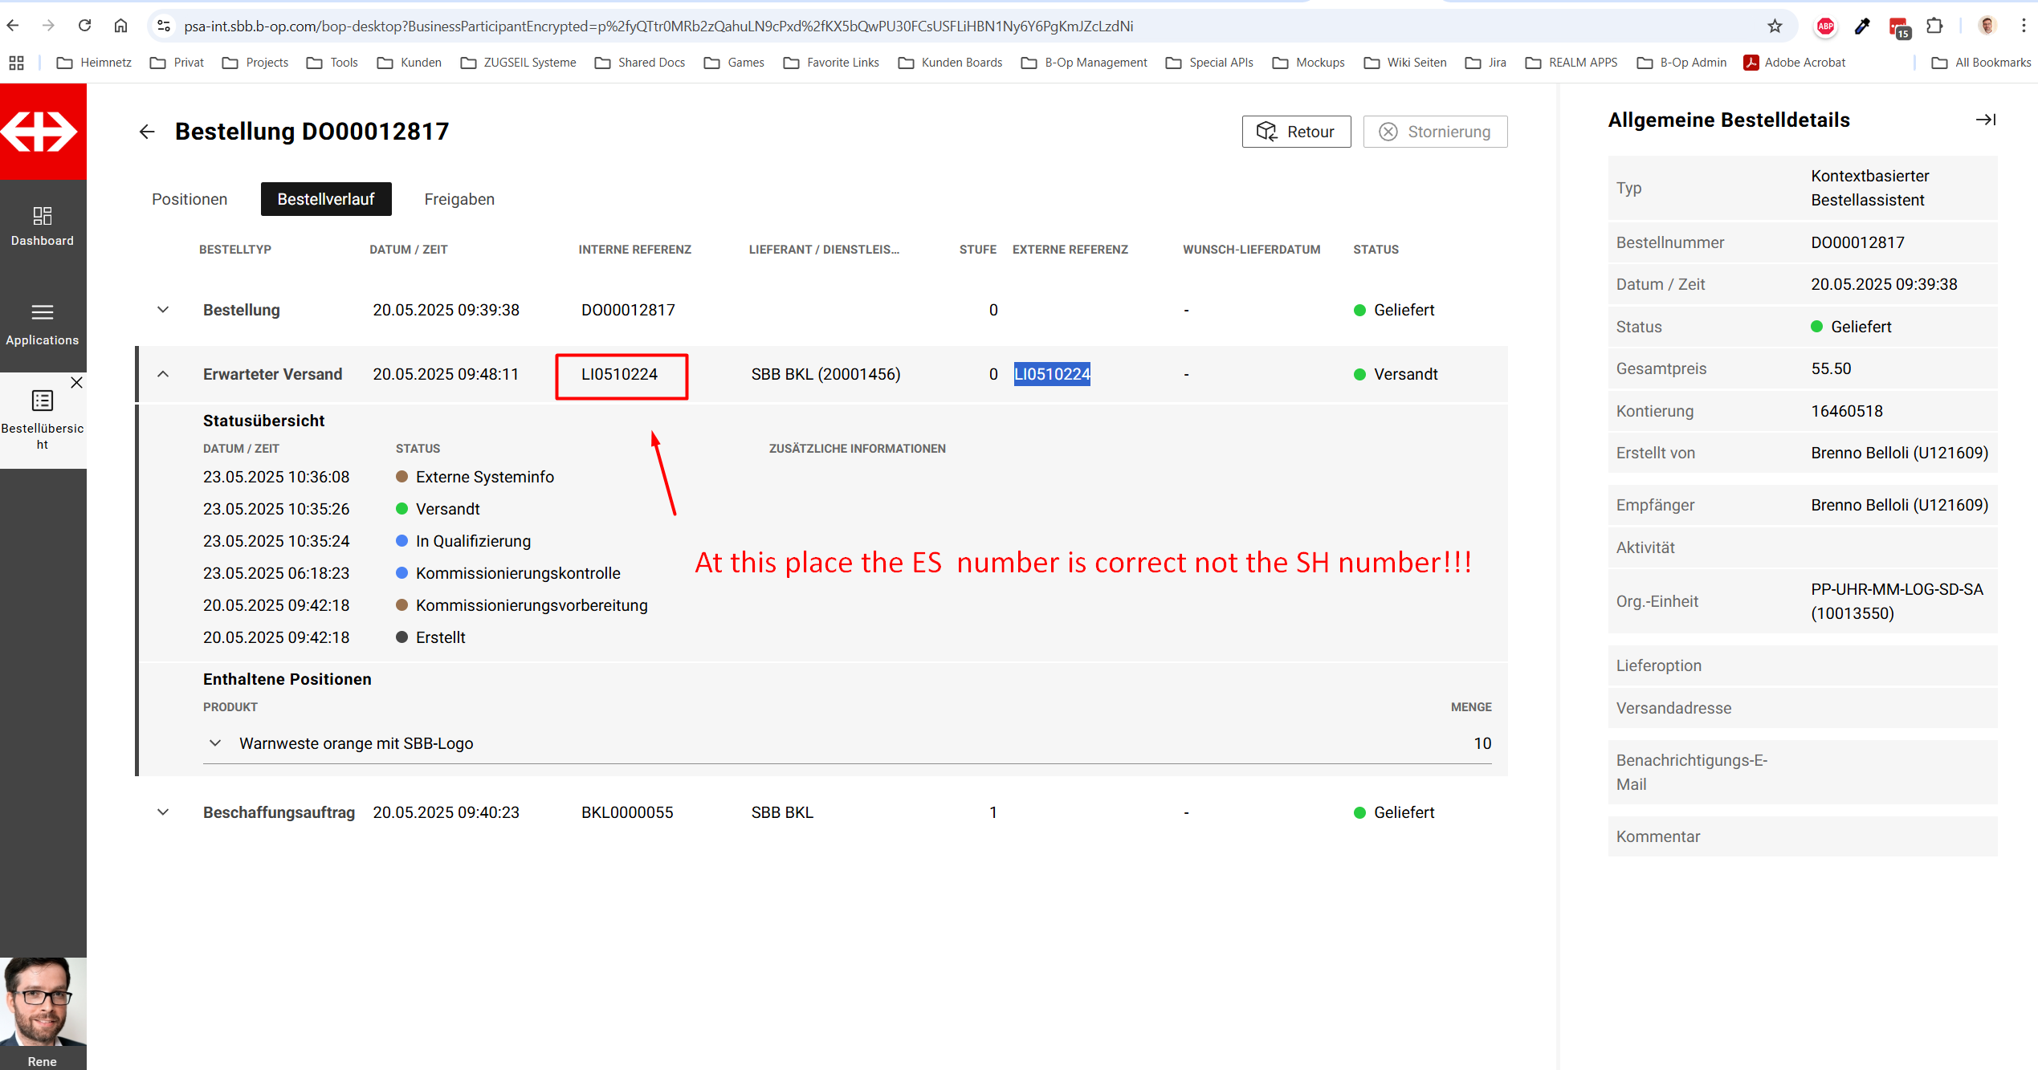Click the browser address bar URL
The width and height of the screenshot is (2038, 1070).
click(658, 26)
